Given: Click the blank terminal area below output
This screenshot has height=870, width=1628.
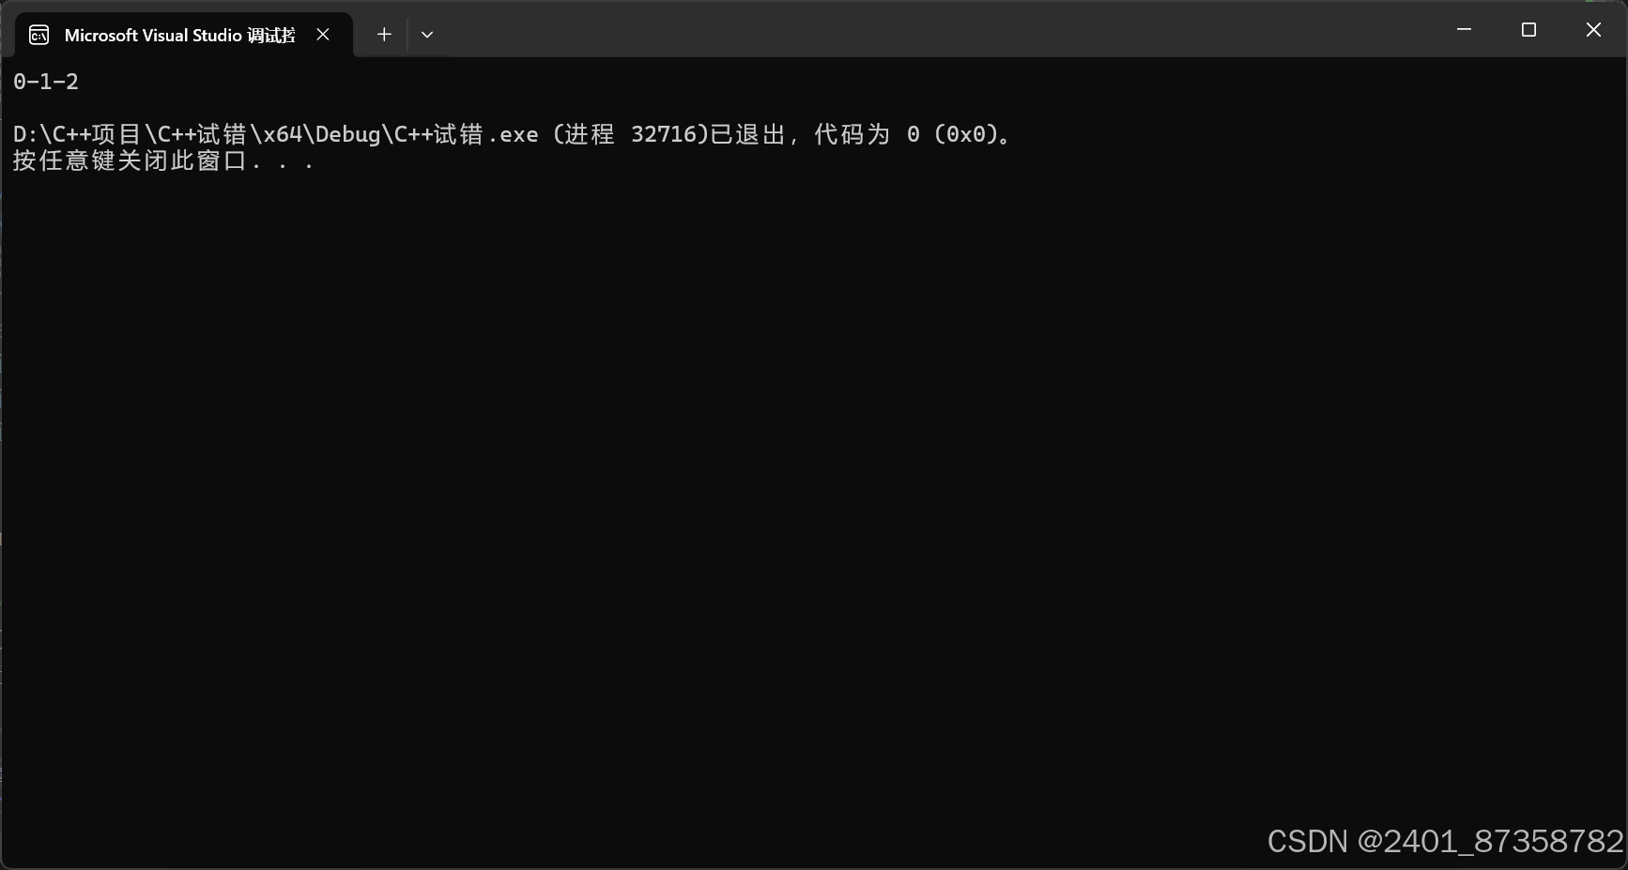Looking at the screenshot, I should click(813, 497).
